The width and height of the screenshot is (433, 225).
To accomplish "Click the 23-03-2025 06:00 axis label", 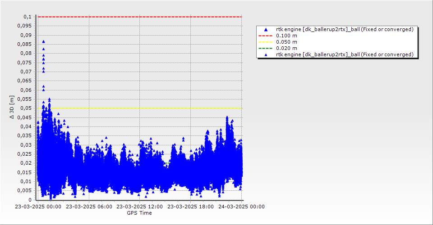I will coord(89,207).
